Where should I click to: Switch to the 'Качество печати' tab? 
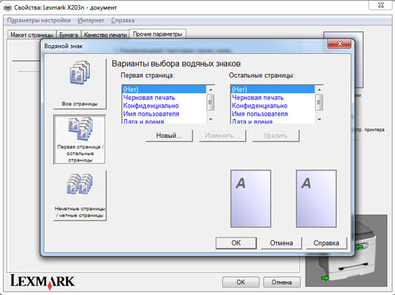point(106,35)
